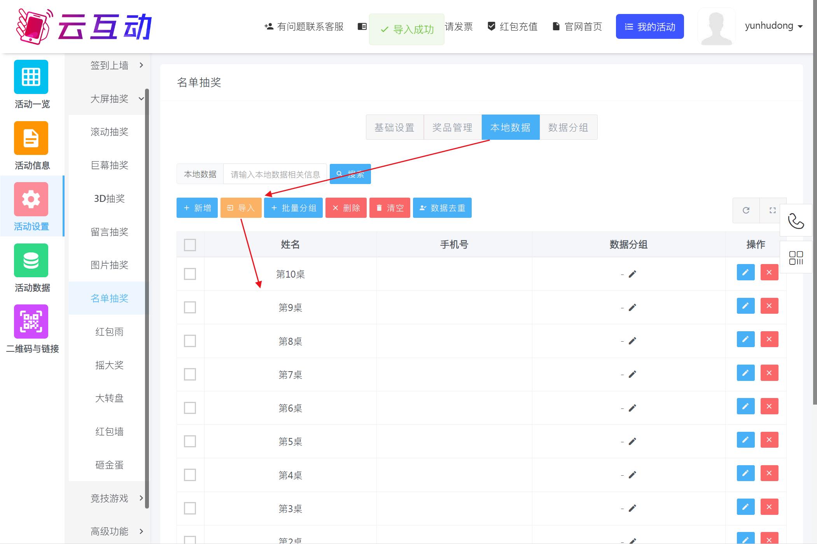Refresh the table with the reload icon
This screenshot has width=817, height=544.
click(746, 210)
